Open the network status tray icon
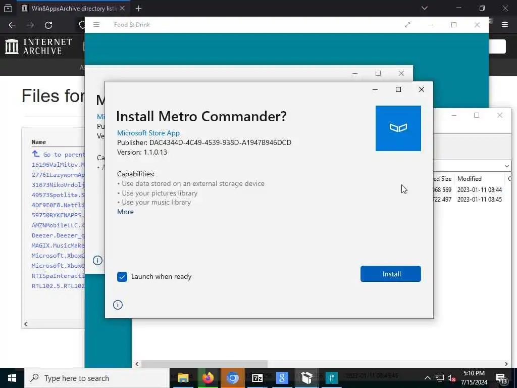Image resolution: width=517 pixels, height=388 pixels. 440,378
